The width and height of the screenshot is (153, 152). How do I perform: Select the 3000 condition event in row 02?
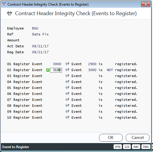click(x=92, y=70)
